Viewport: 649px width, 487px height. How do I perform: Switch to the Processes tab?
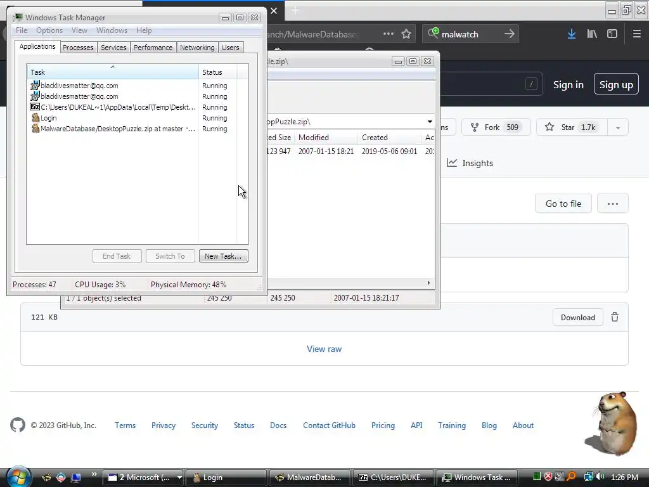click(78, 48)
